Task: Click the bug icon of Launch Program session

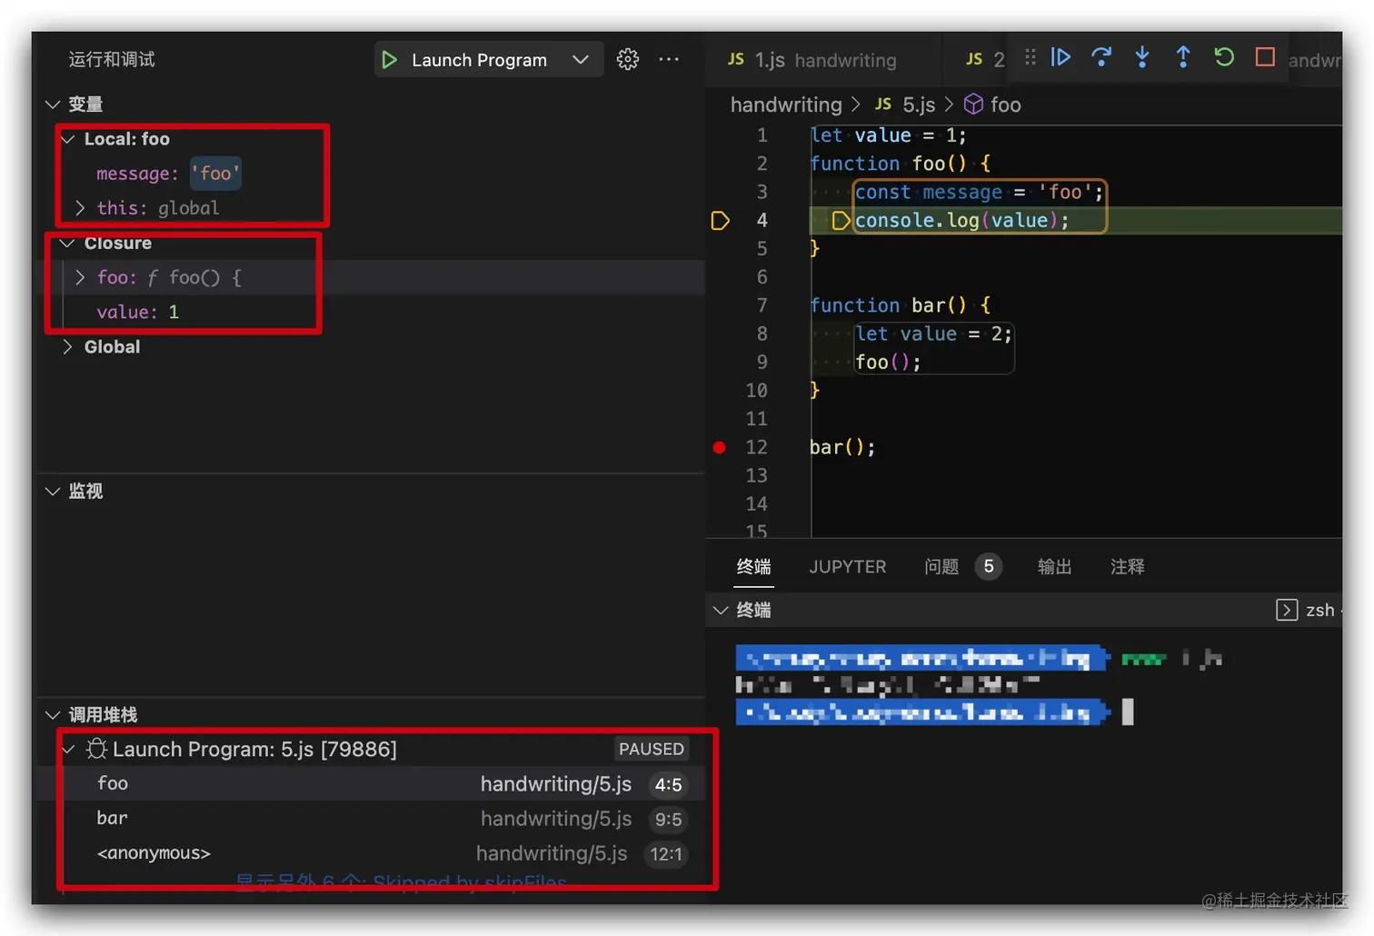Action: (x=96, y=749)
